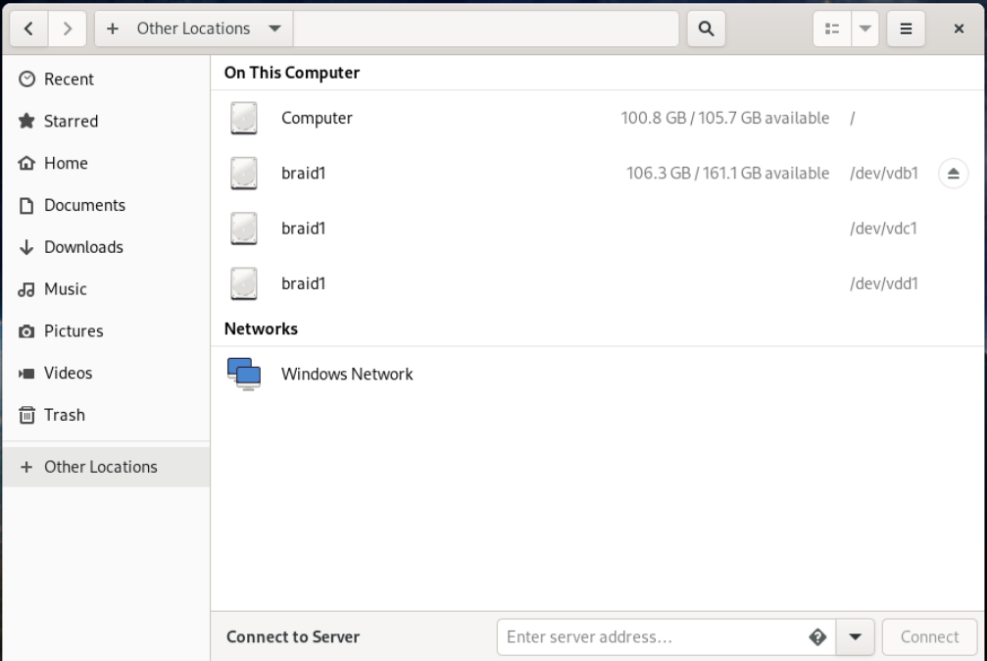Open search with the magnifier icon
This screenshot has width=987, height=661.
707,29
